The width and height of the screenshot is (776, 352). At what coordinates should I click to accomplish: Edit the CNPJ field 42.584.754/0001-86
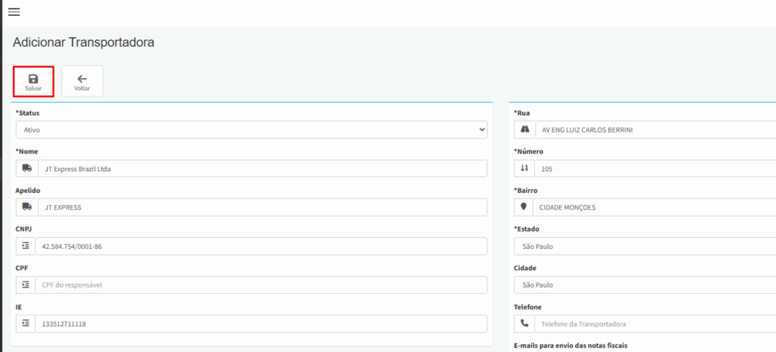261,246
